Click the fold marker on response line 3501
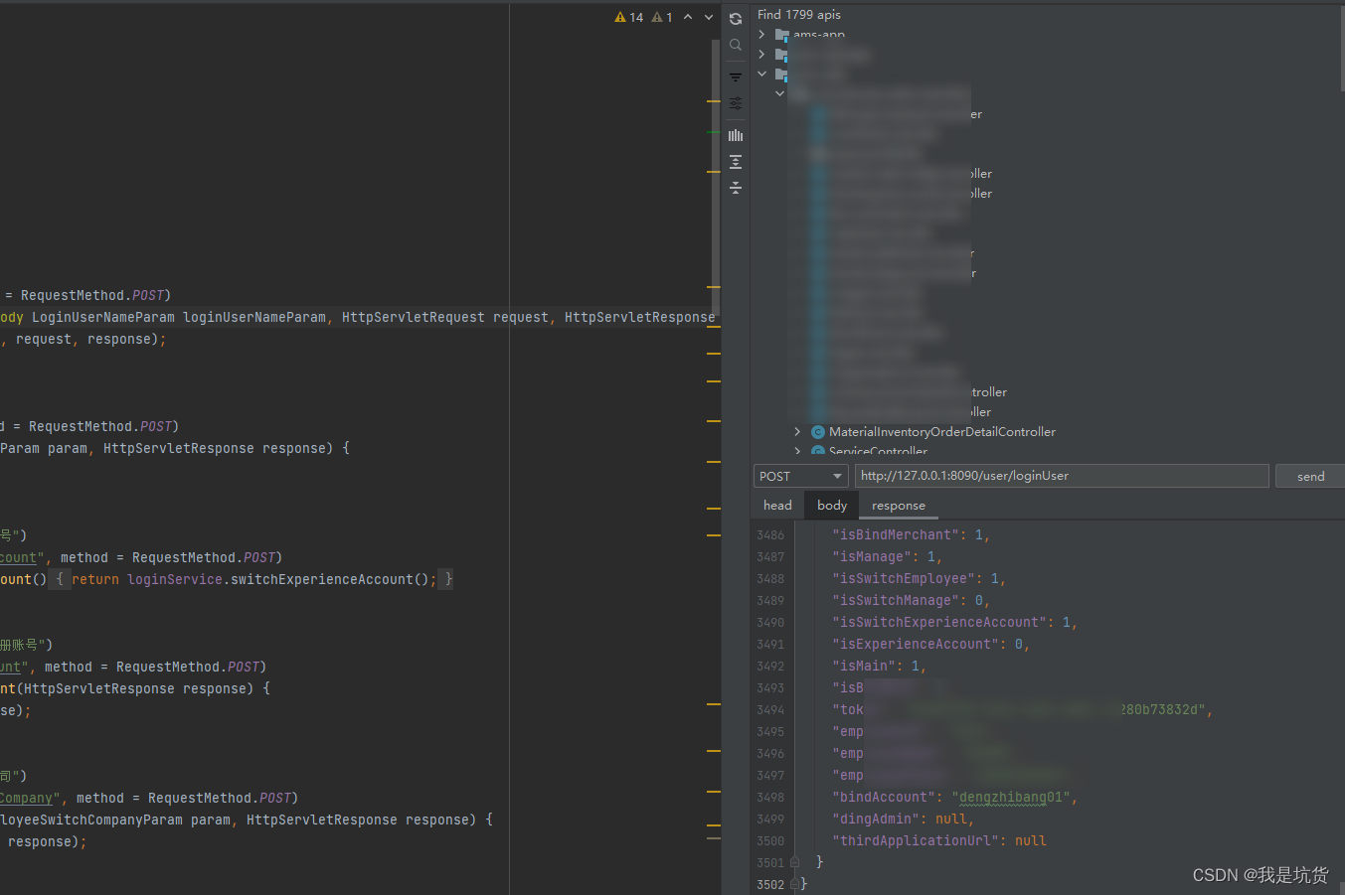1345x895 pixels. coord(794,862)
